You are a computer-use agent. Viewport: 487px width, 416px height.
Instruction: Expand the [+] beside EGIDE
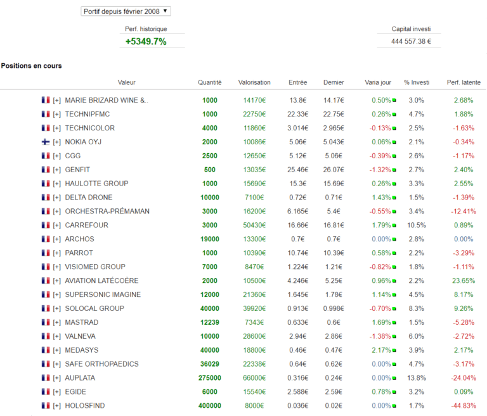[57, 392]
